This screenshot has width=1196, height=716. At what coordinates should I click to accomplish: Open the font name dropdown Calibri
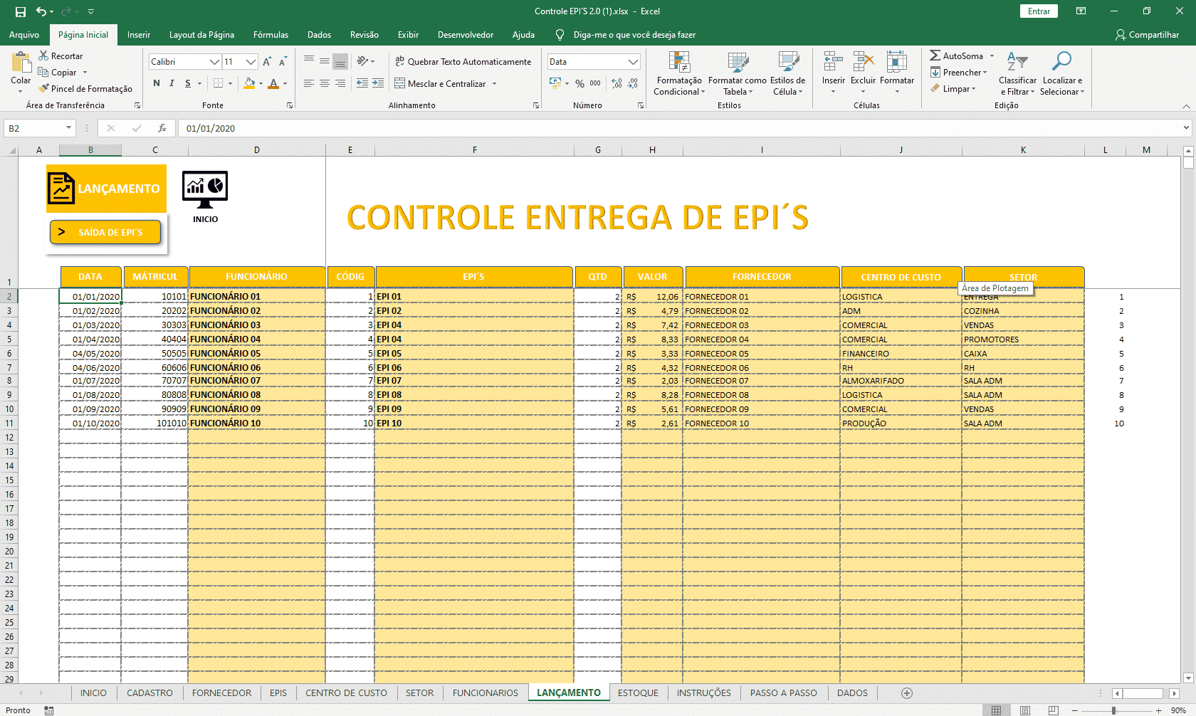[x=214, y=62]
